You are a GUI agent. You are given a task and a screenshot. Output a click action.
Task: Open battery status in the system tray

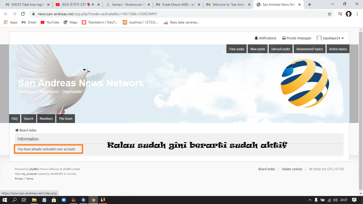pos(323,200)
